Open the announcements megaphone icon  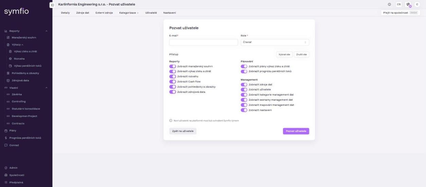tap(407, 4)
